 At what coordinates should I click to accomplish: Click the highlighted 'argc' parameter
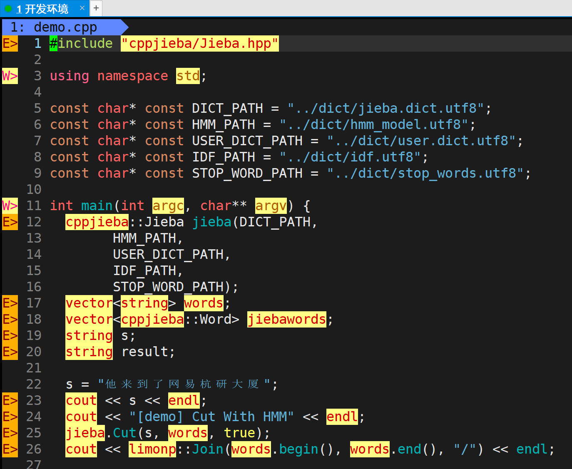tap(168, 206)
